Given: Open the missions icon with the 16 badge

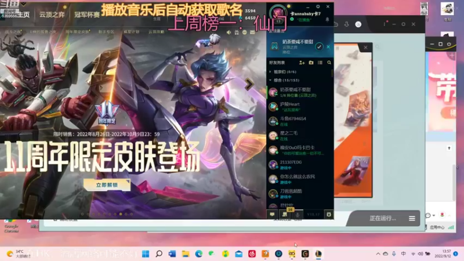Looking at the screenshot, I should coord(285,214).
